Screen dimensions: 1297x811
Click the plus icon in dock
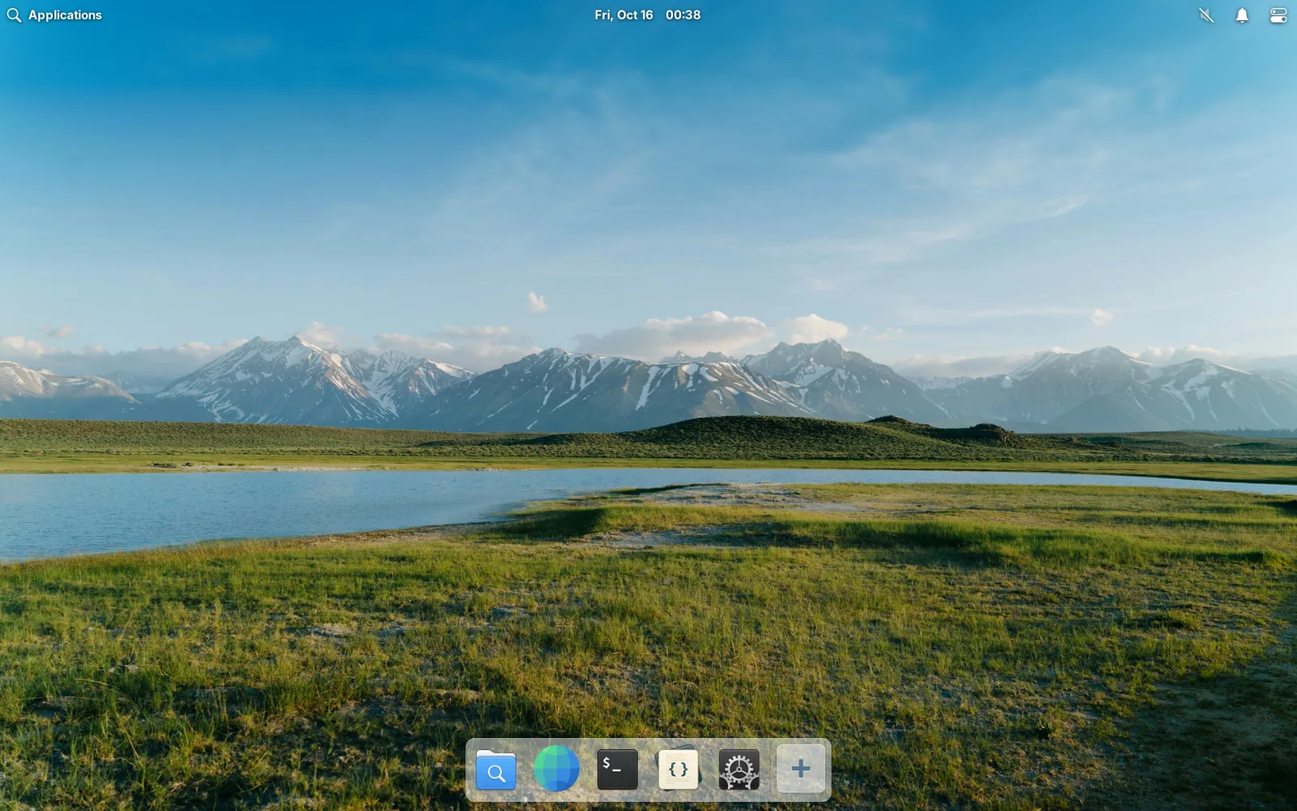pyautogui.click(x=800, y=769)
